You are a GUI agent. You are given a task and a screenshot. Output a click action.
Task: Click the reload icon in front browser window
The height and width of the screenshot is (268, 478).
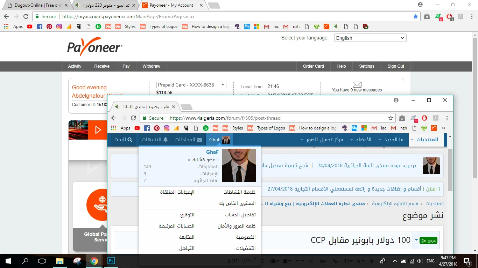tap(133, 118)
